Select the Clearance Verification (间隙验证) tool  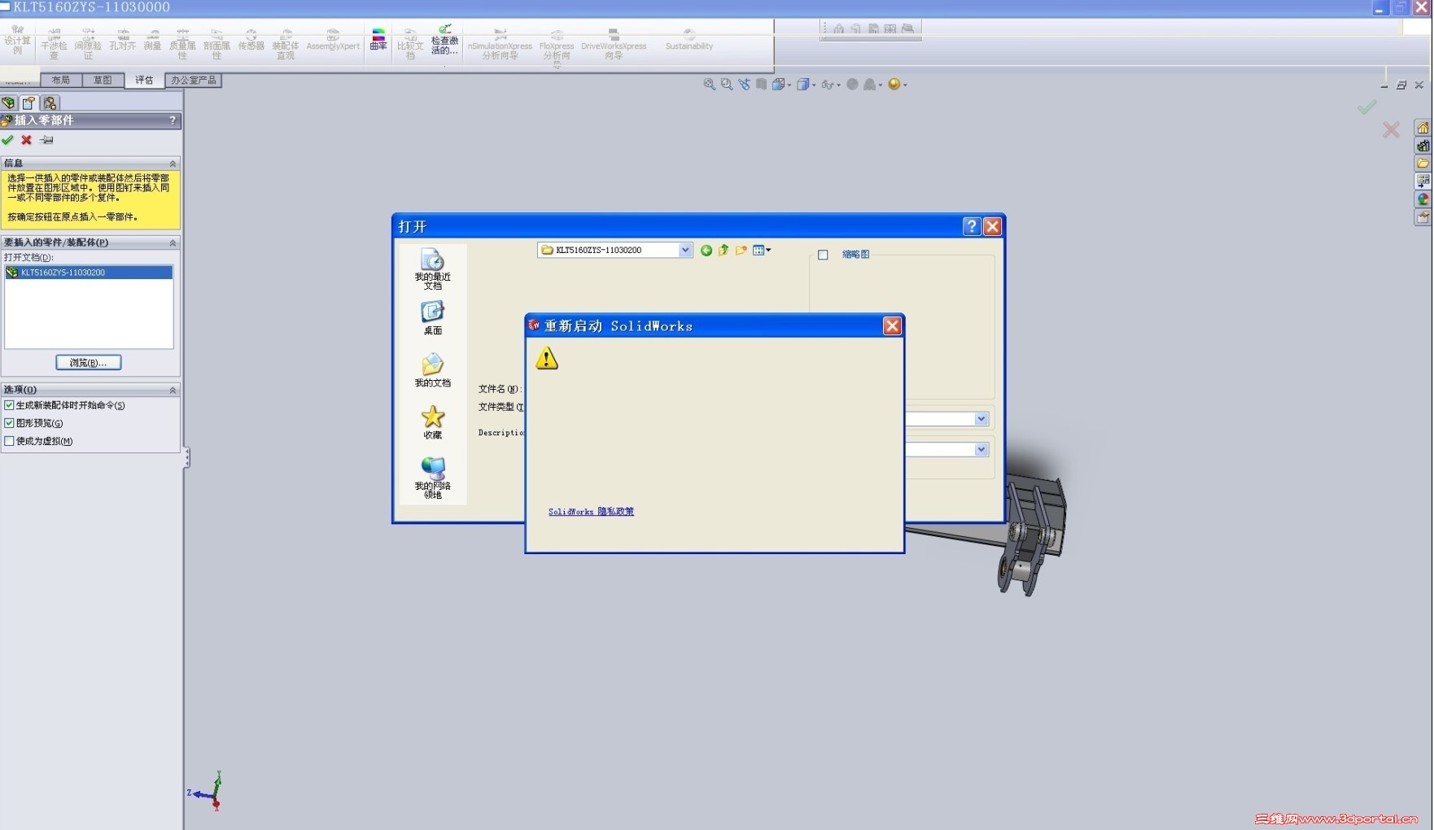point(88,45)
